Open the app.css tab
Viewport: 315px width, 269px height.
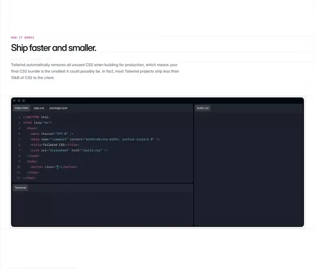(x=39, y=108)
